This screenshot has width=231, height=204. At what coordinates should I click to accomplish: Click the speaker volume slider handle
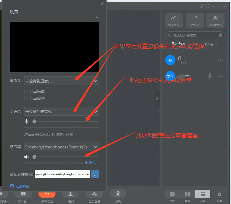pyautogui.click(x=34, y=157)
